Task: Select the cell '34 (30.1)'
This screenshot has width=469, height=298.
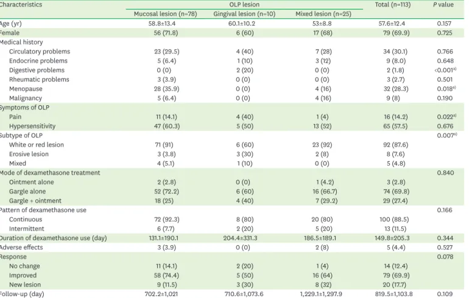Action: point(395,52)
